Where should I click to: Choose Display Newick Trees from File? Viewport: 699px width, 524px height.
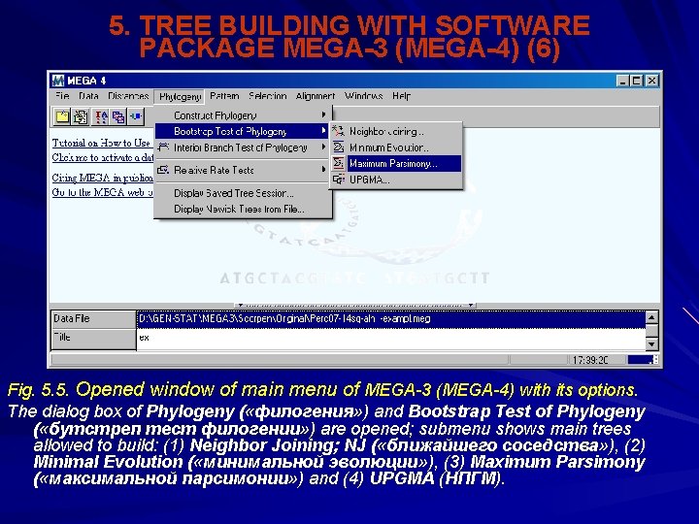[x=243, y=209]
